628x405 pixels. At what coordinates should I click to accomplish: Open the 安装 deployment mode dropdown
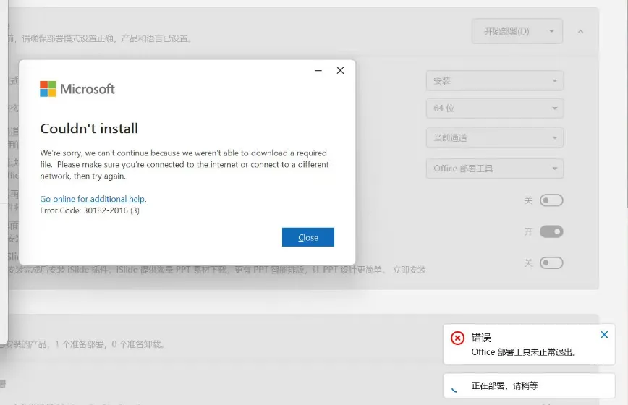tap(495, 81)
